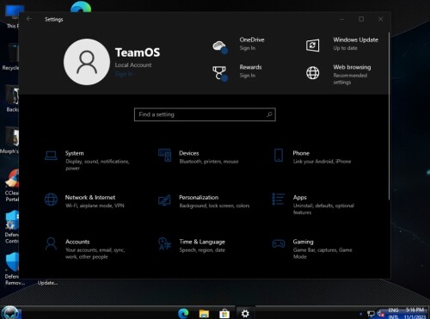Click the muted volume tray icon
Screen dimensions: 430x319
click(381, 314)
